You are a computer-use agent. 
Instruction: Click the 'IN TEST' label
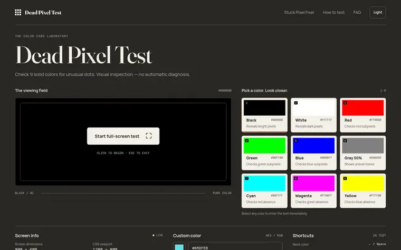click(379, 235)
